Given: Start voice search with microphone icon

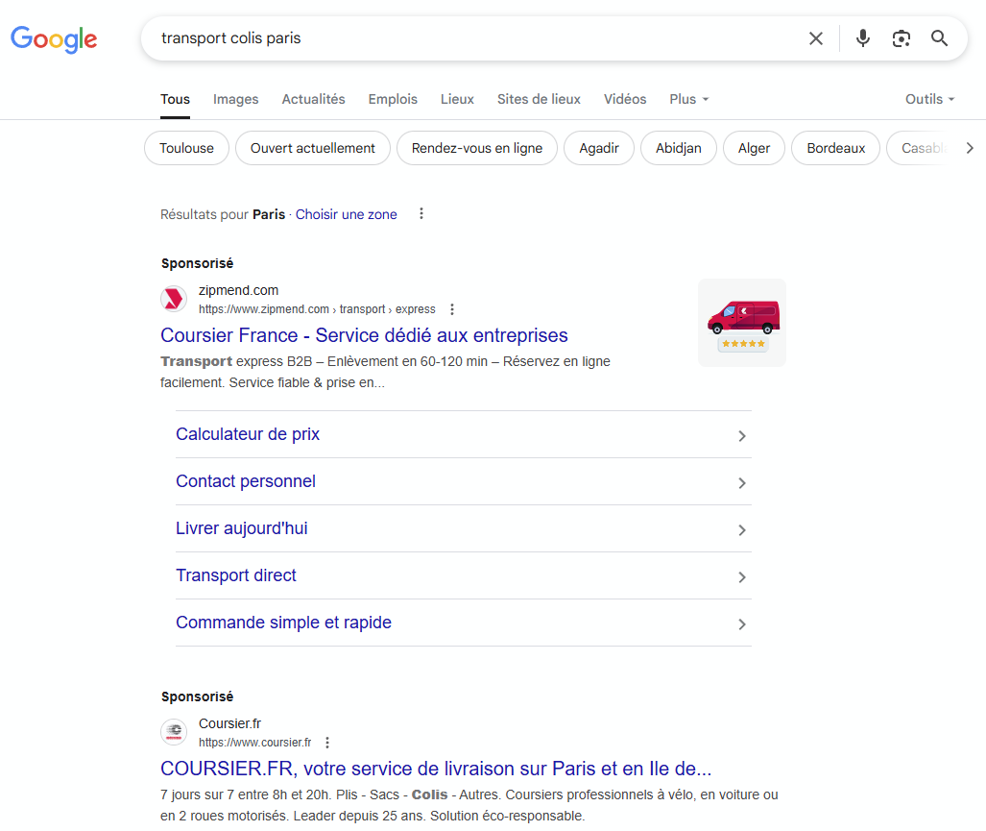Looking at the screenshot, I should (x=863, y=38).
